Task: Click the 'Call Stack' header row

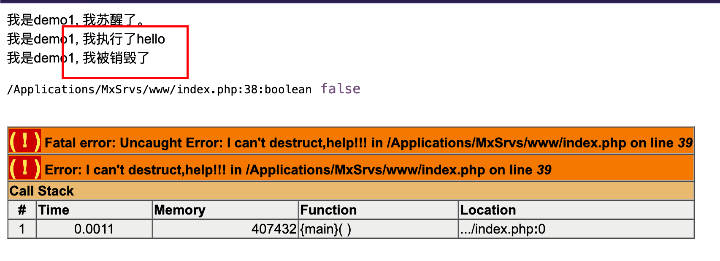Action: point(351,191)
